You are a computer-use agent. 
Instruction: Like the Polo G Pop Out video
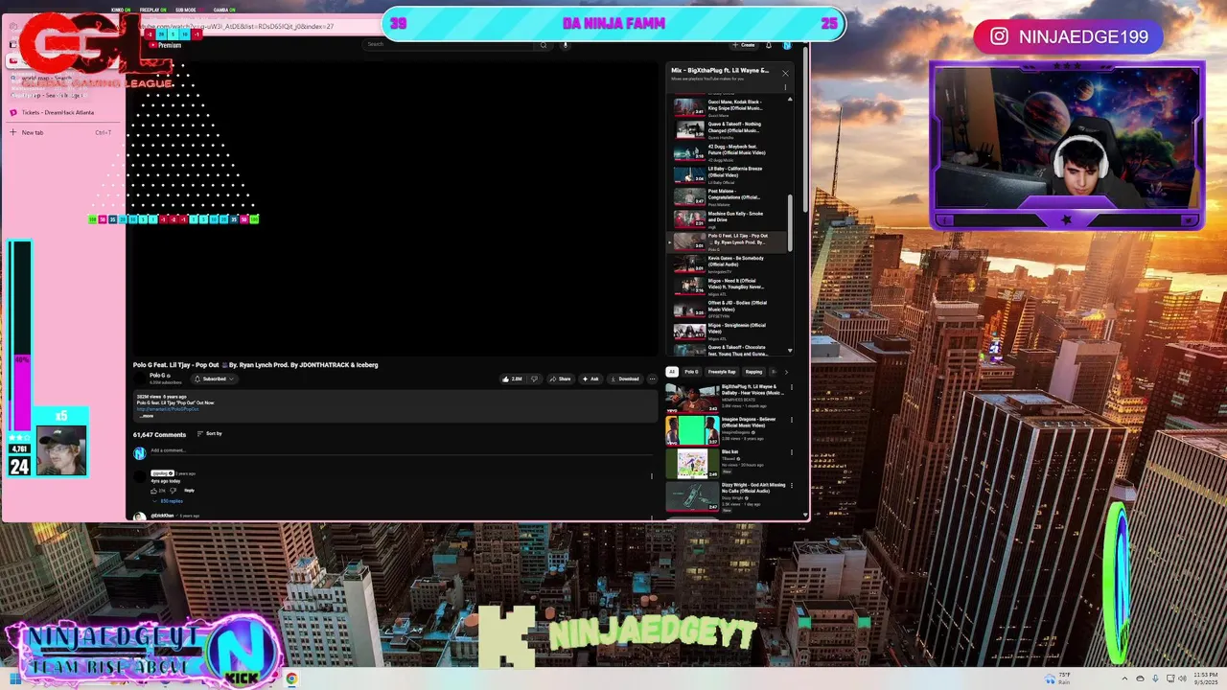tap(513, 379)
